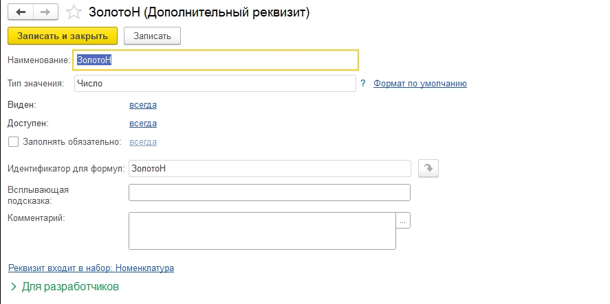Screen dimensions: 610x304
Task: Click the back navigation arrow
Action: pyautogui.click(x=21, y=12)
